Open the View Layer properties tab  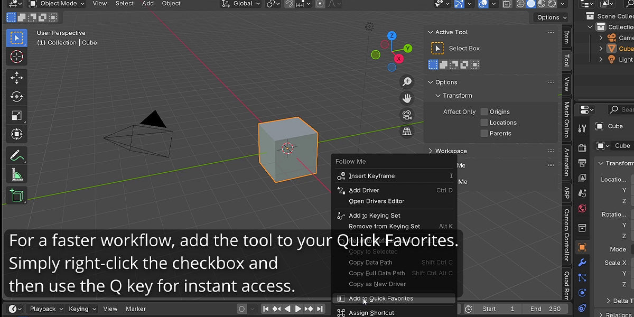582,178
